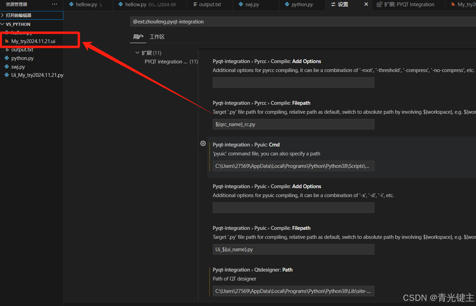This screenshot has height=306, width=476.
Task: Click the Pyuic Filepath field showing Ui_${ui_name}.py
Action: tap(293, 249)
